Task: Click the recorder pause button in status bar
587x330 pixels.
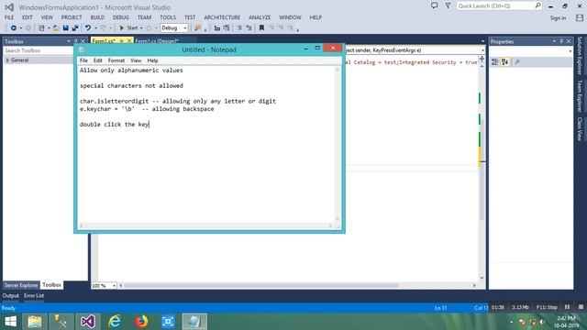Action: (567, 307)
